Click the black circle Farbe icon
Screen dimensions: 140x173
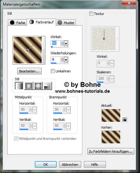tap(12, 22)
